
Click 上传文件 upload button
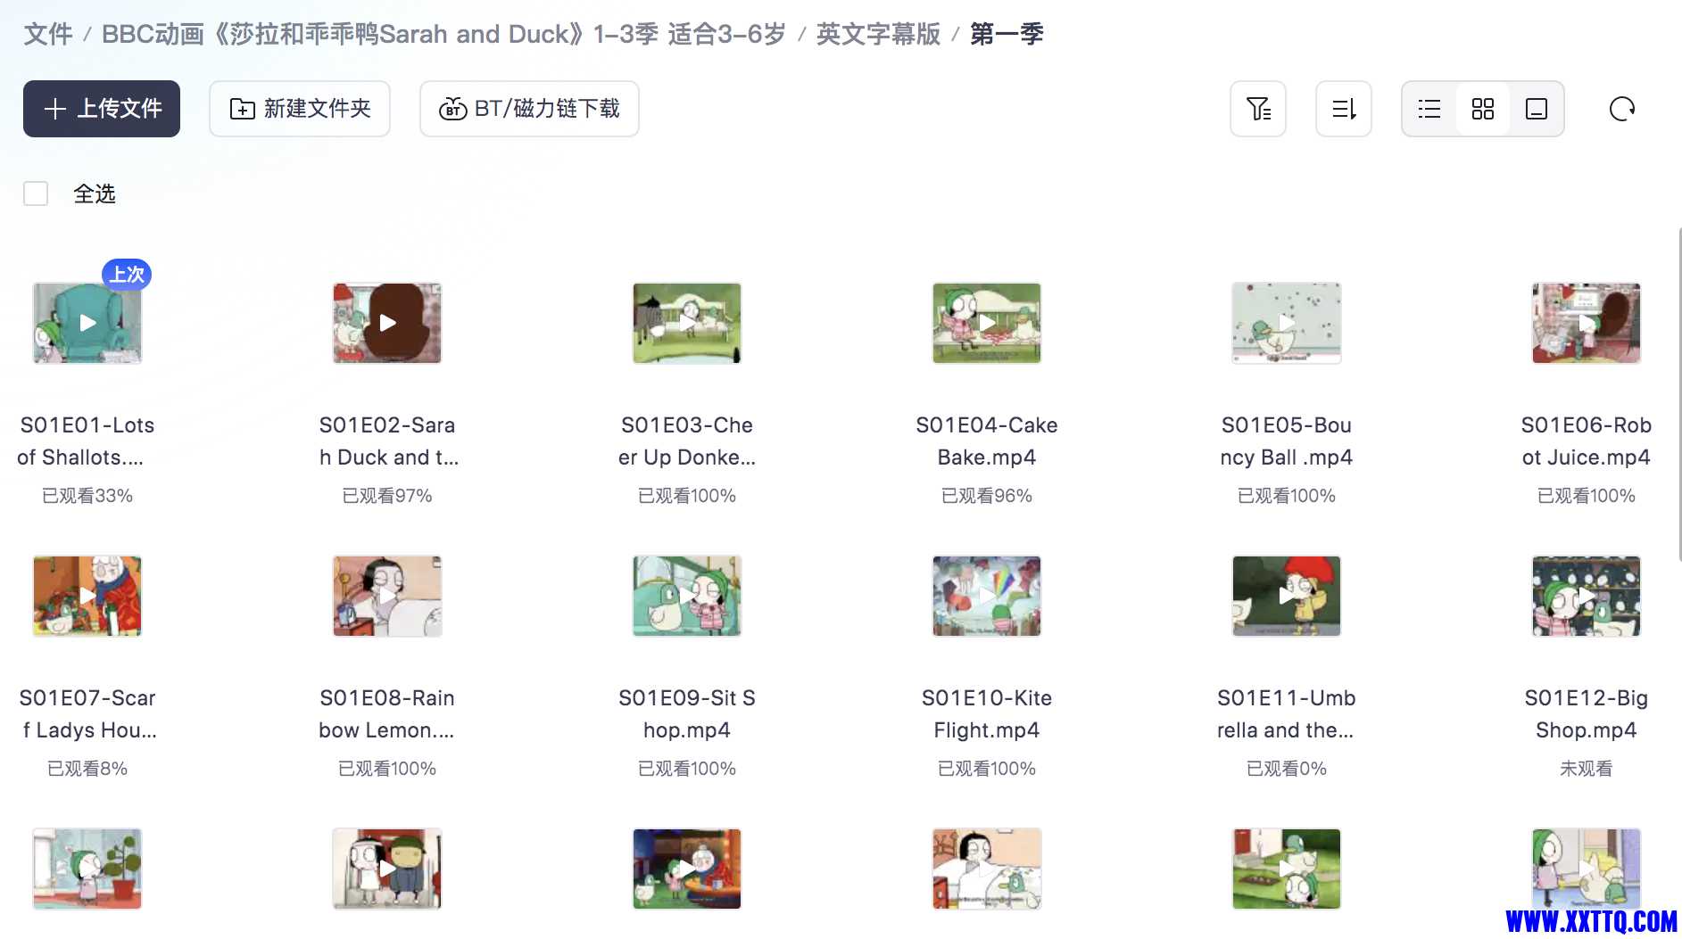pos(102,109)
